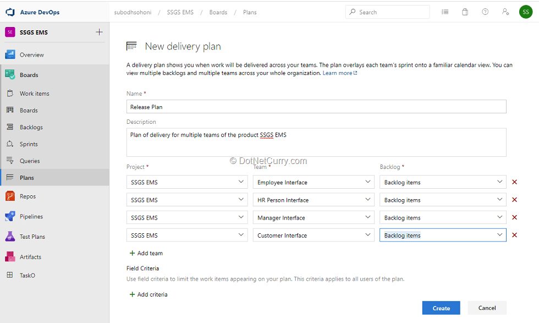Image resolution: width=539 pixels, height=323 pixels.
Task: Expand the Customer Interface team dropdown
Action: tap(313, 235)
